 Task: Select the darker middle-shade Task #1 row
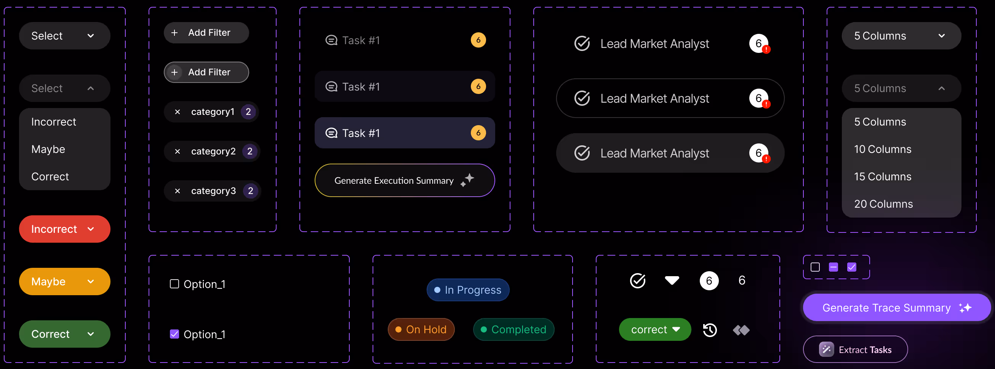tap(405, 86)
